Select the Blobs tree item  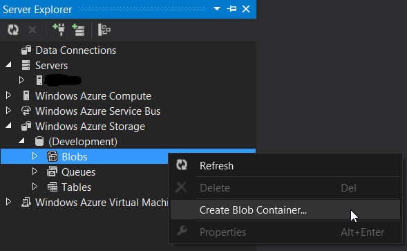coord(75,157)
